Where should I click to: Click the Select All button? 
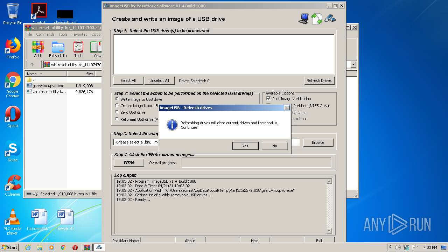[128, 80]
